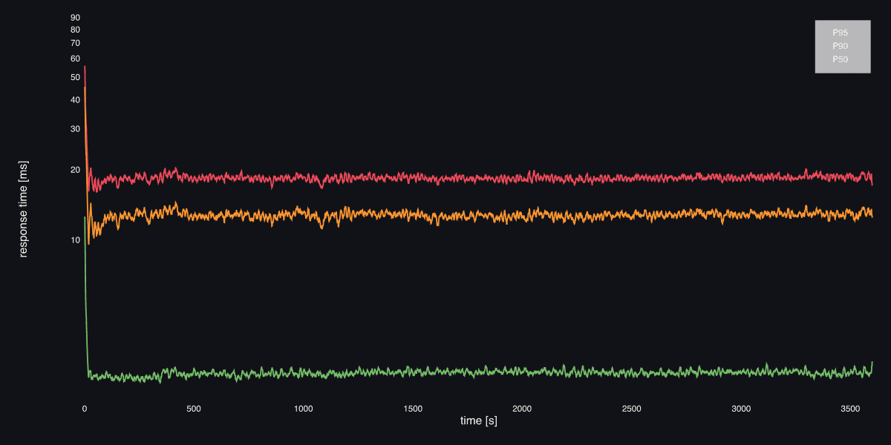
Task: Click the 0 tick on x-axis
Action: click(x=85, y=409)
